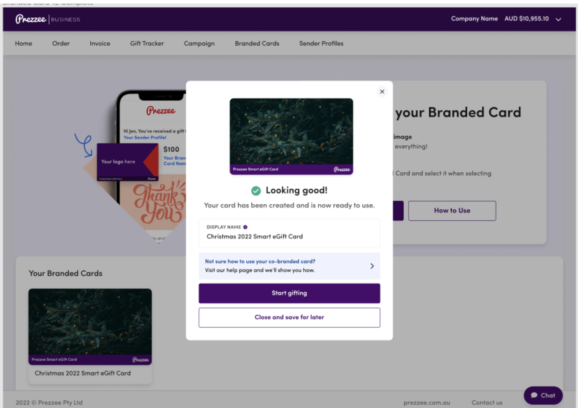Open the How to Use page
Image resolution: width=578 pixels, height=408 pixels.
[452, 210]
